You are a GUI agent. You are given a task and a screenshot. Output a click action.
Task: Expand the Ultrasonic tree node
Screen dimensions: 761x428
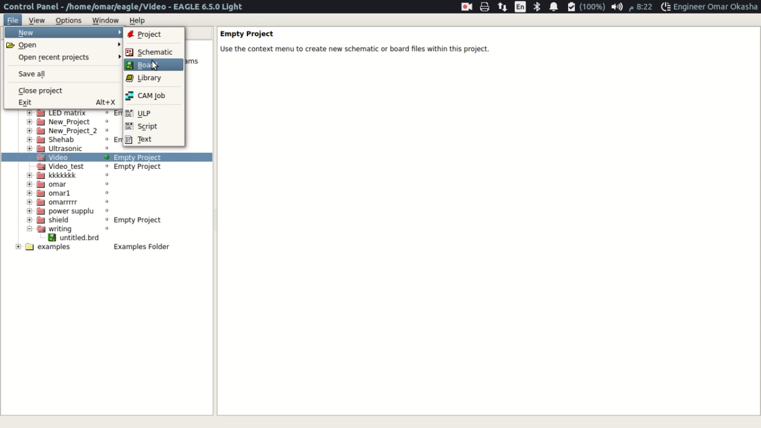point(30,149)
